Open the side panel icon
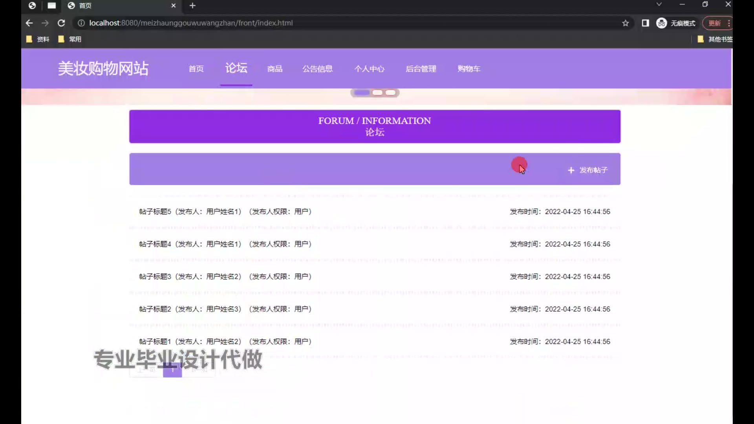This screenshot has width=754, height=424. point(645,23)
